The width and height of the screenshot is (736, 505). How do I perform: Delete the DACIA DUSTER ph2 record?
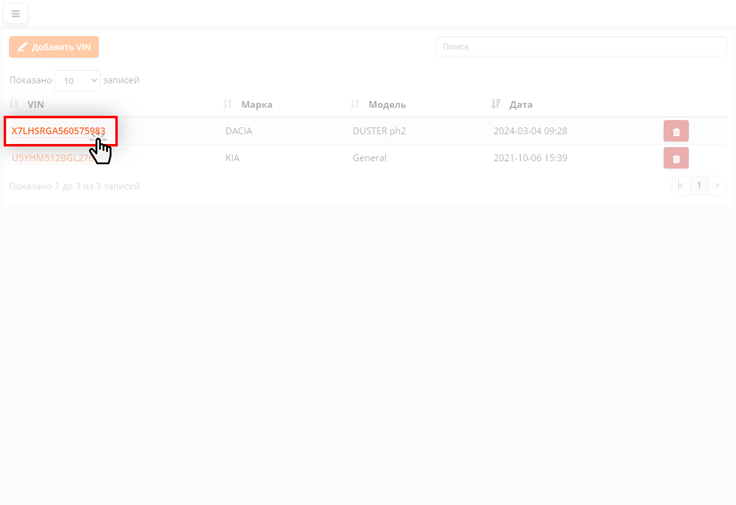coord(676,131)
